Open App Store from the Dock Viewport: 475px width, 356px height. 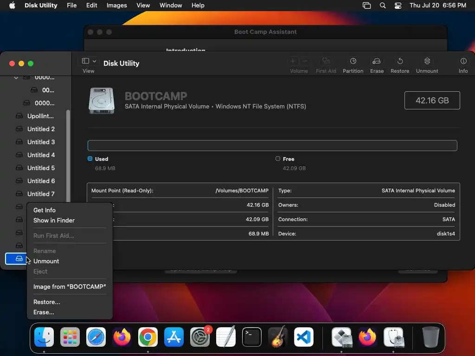point(174,337)
